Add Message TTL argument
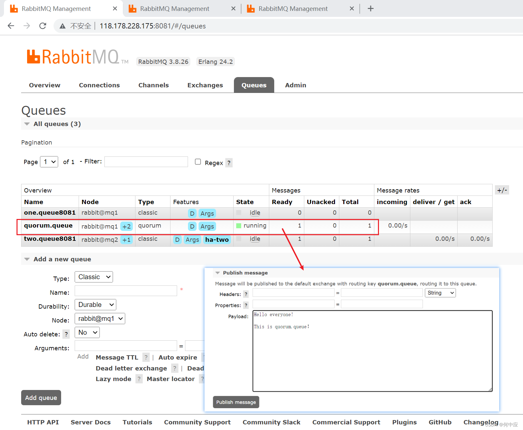This screenshot has width=523, height=430. tap(117, 358)
